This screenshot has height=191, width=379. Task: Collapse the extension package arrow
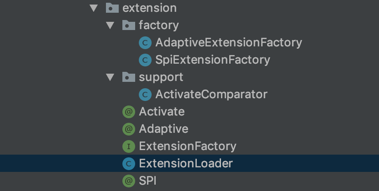pos(94,8)
